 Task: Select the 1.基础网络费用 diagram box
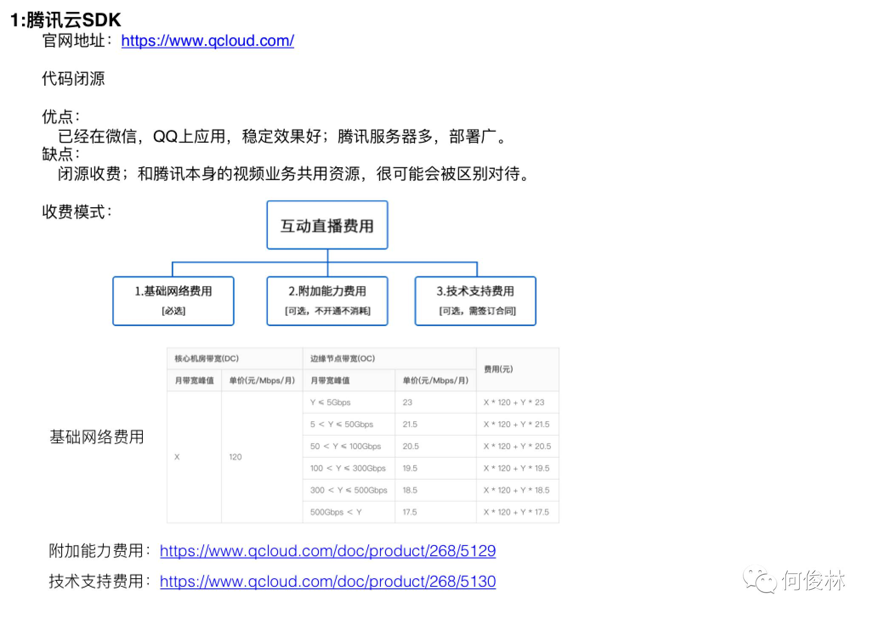tap(173, 301)
